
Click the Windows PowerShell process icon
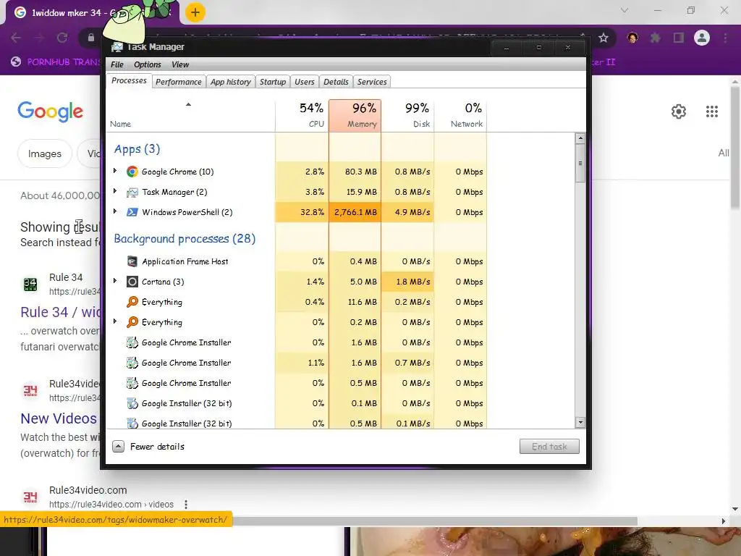[x=132, y=212]
